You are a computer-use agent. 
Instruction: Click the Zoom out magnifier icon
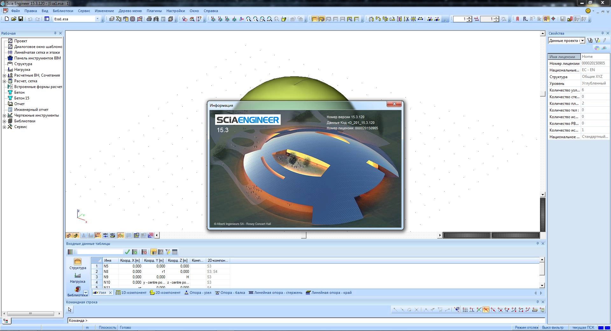coord(256,19)
